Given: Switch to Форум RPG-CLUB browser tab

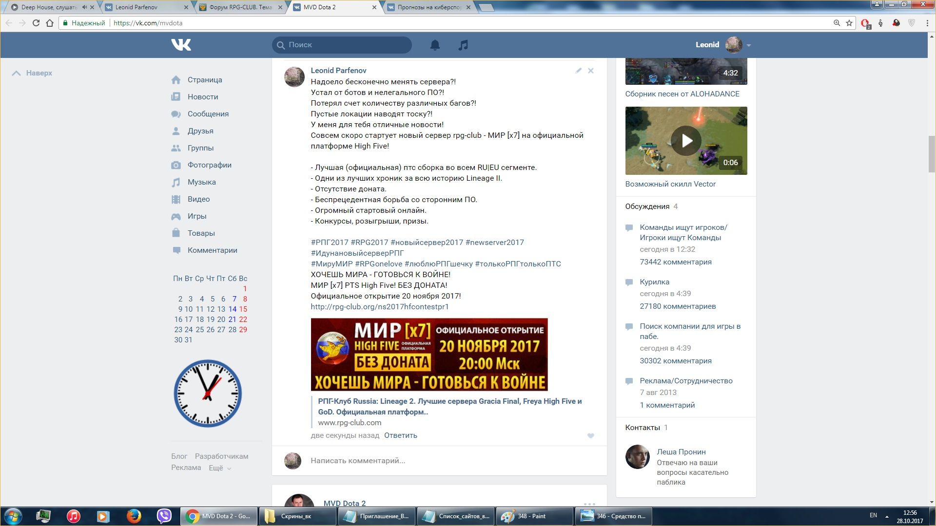Looking at the screenshot, I should click(x=240, y=7).
